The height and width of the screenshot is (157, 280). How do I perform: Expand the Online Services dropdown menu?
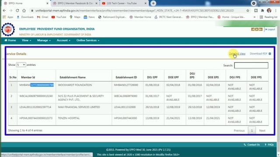point(87,41)
